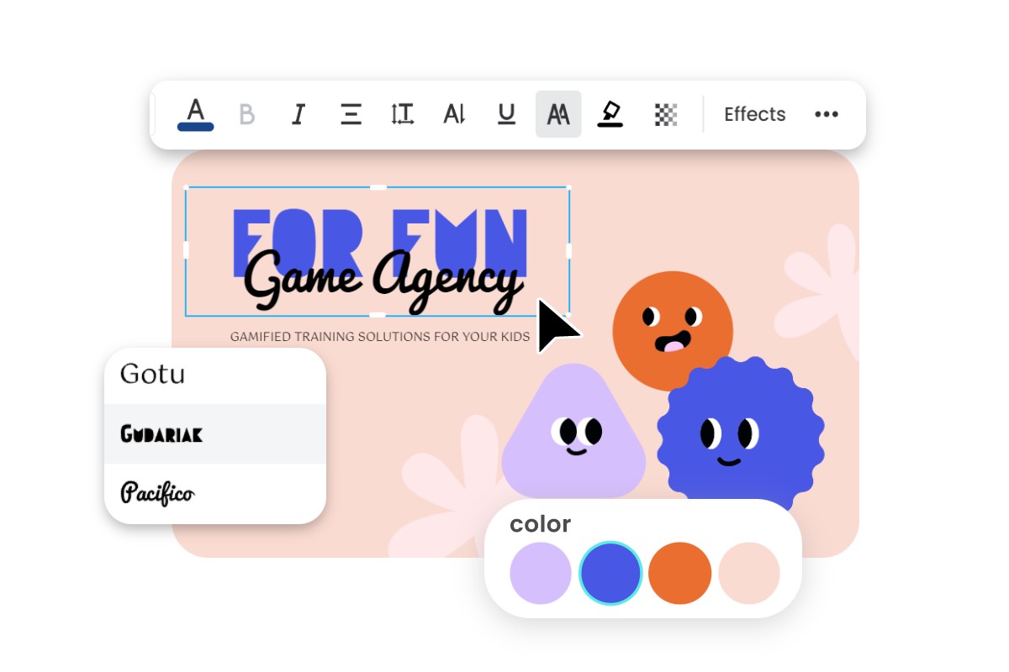Viewport: 1009px width, 672px height.
Task: Select the orange circle character
Action: coord(673,331)
